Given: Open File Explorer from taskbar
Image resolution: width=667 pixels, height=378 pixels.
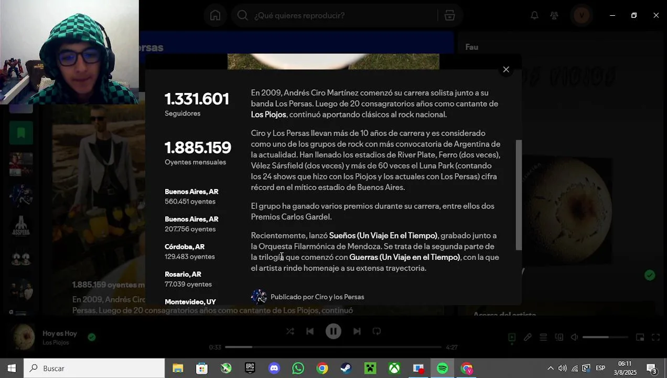Looking at the screenshot, I should pyautogui.click(x=178, y=369).
